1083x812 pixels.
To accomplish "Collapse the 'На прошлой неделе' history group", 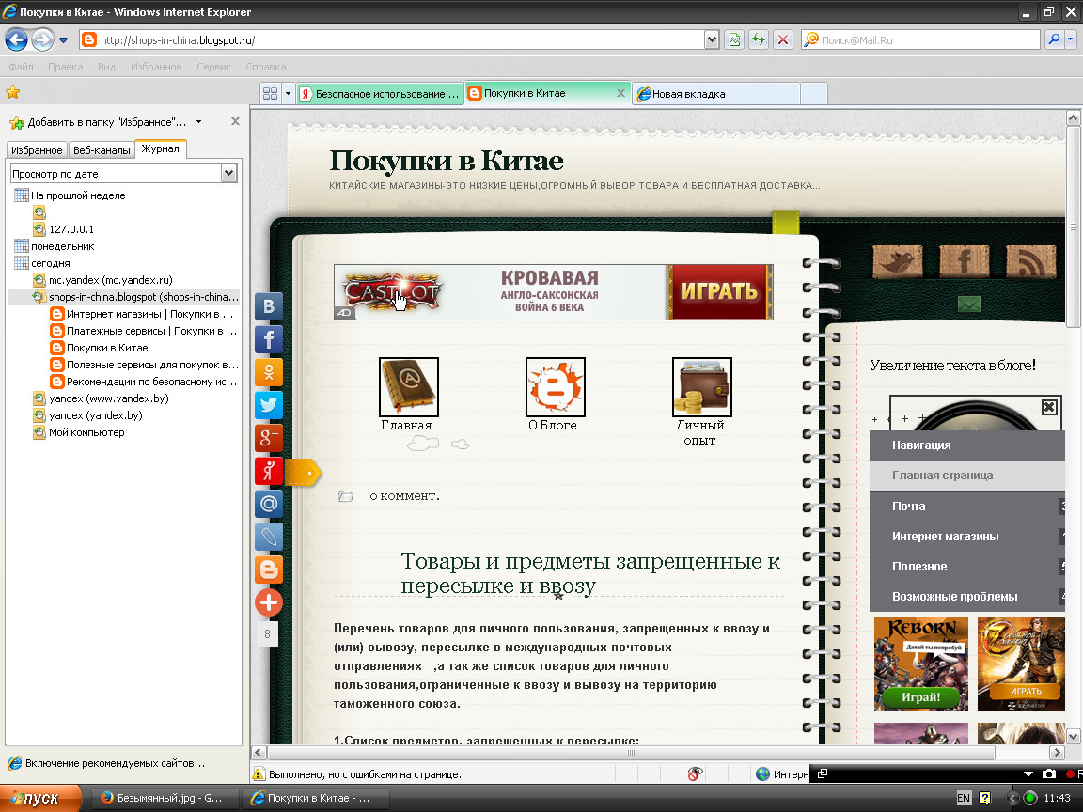I will coord(23,195).
